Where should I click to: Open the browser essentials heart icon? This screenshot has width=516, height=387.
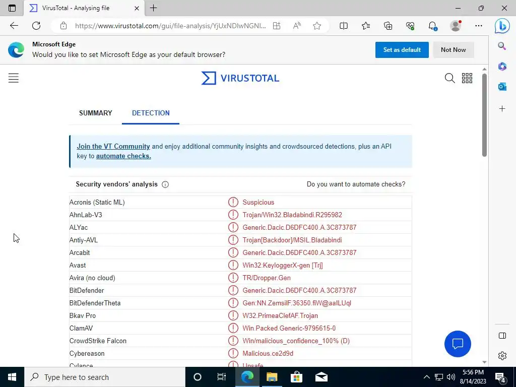click(x=410, y=26)
